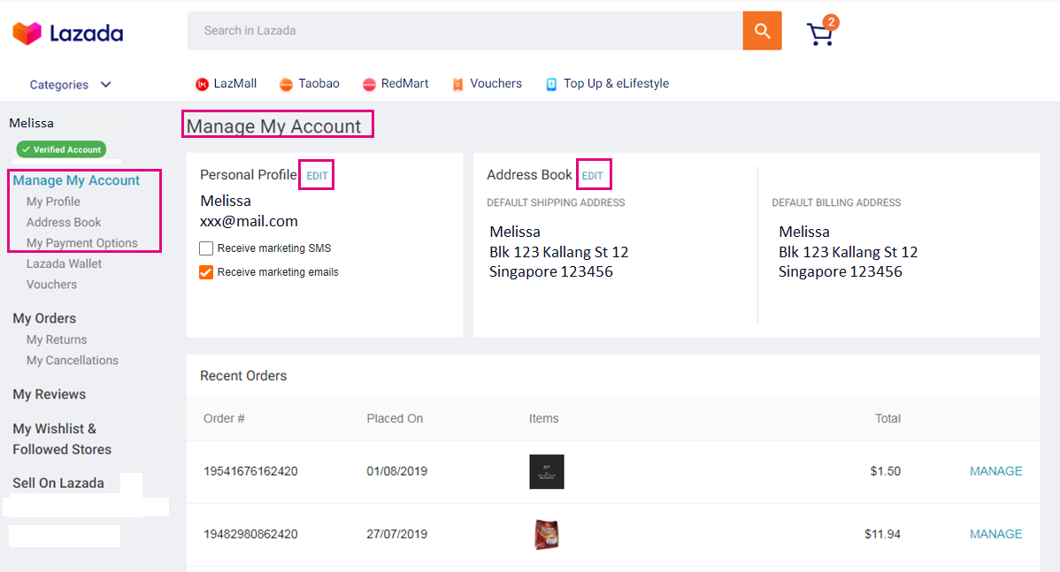This screenshot has width=1060, height=572.
Task: Click the RedMart icon
Action: [369, 84]
